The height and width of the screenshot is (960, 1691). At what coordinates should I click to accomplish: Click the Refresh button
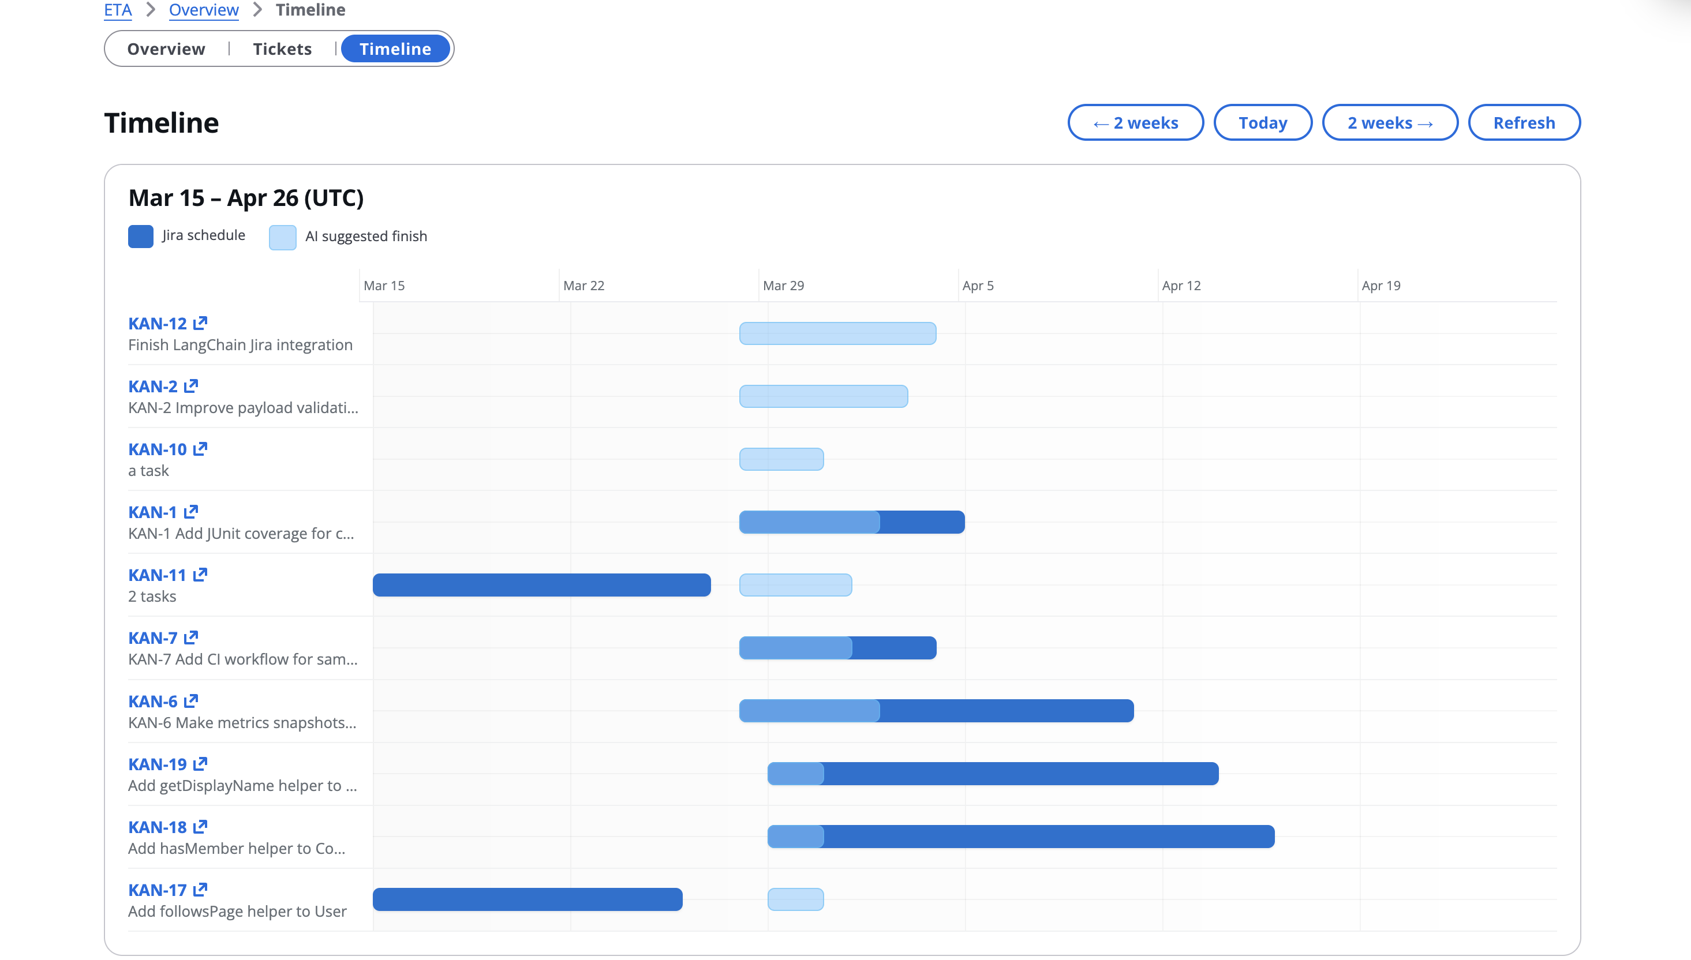(1524, 123)
